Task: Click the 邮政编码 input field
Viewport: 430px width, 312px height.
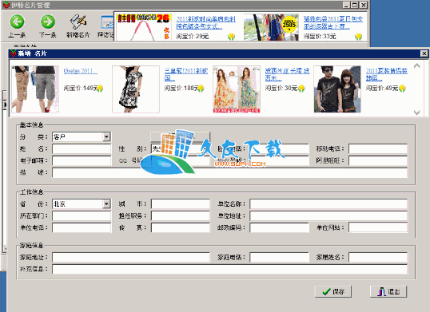Action: click(279, 227)
